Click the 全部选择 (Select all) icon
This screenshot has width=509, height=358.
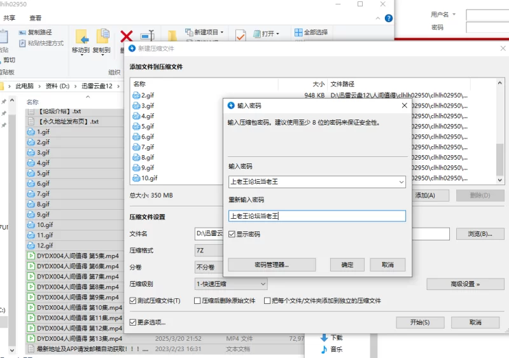[298, 32]
